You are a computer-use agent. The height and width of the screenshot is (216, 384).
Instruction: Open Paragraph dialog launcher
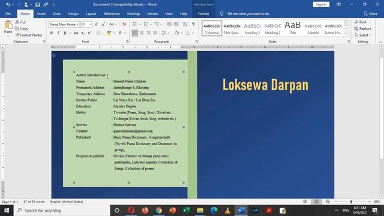pos(197,41)
